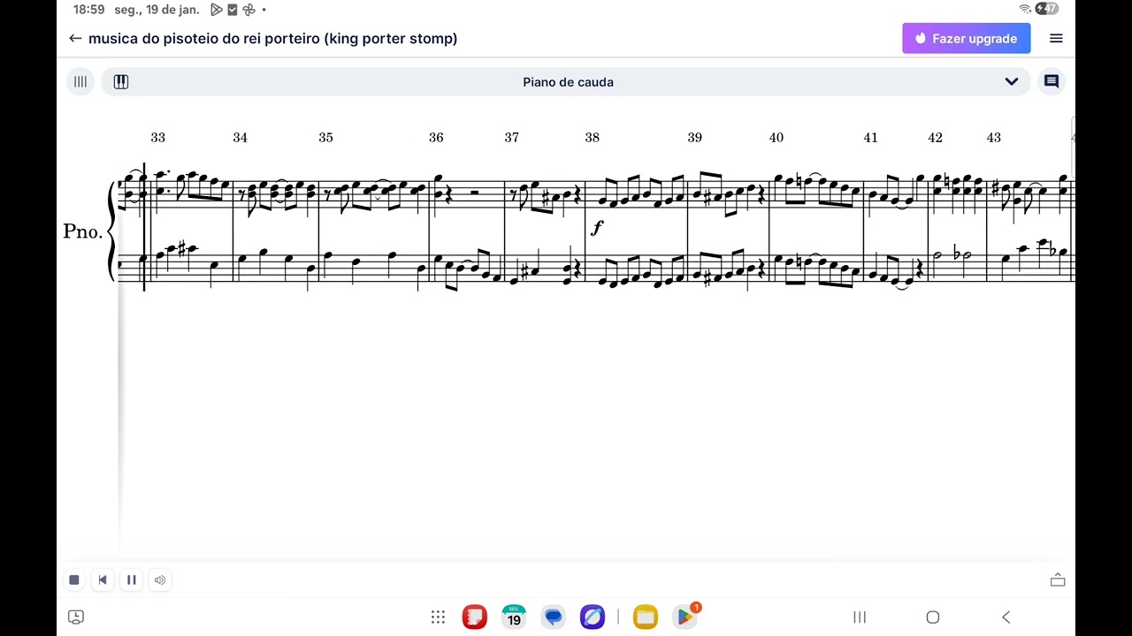Open the Play Store app icon

(685, 617)
